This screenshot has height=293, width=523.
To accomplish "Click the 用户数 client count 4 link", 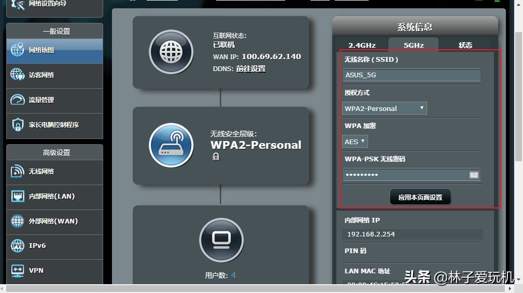I will [x=233, y=275].
